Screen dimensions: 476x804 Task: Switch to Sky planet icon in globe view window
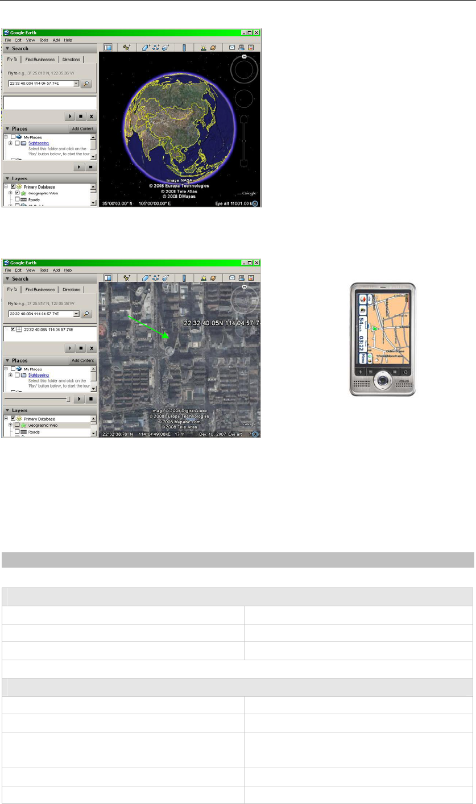pos(213,48)
